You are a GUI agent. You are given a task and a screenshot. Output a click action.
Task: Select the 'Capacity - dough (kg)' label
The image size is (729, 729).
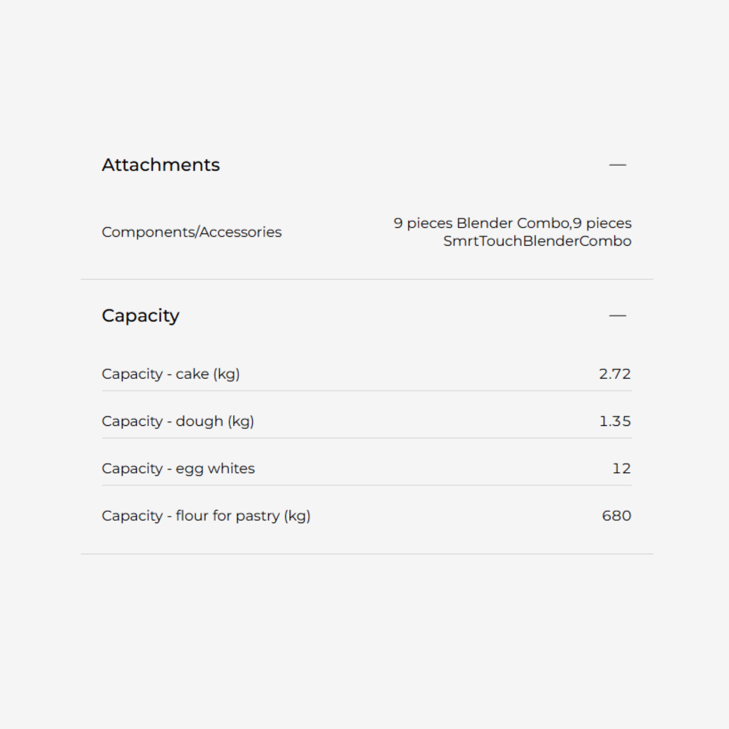click(178, 421)
